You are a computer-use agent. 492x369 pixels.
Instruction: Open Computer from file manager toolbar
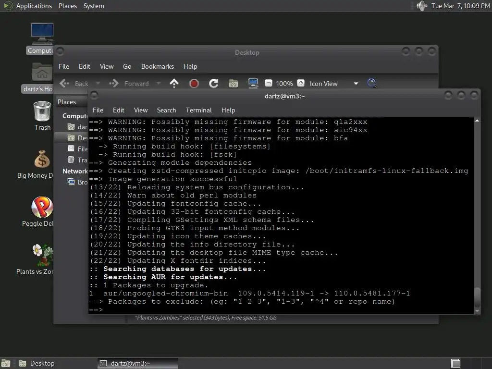click(x=253, y=84)
